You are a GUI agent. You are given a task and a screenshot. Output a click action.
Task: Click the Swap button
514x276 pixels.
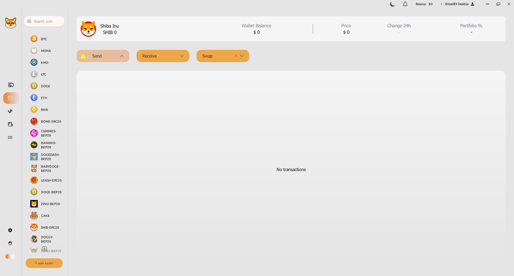pos(223,56)
